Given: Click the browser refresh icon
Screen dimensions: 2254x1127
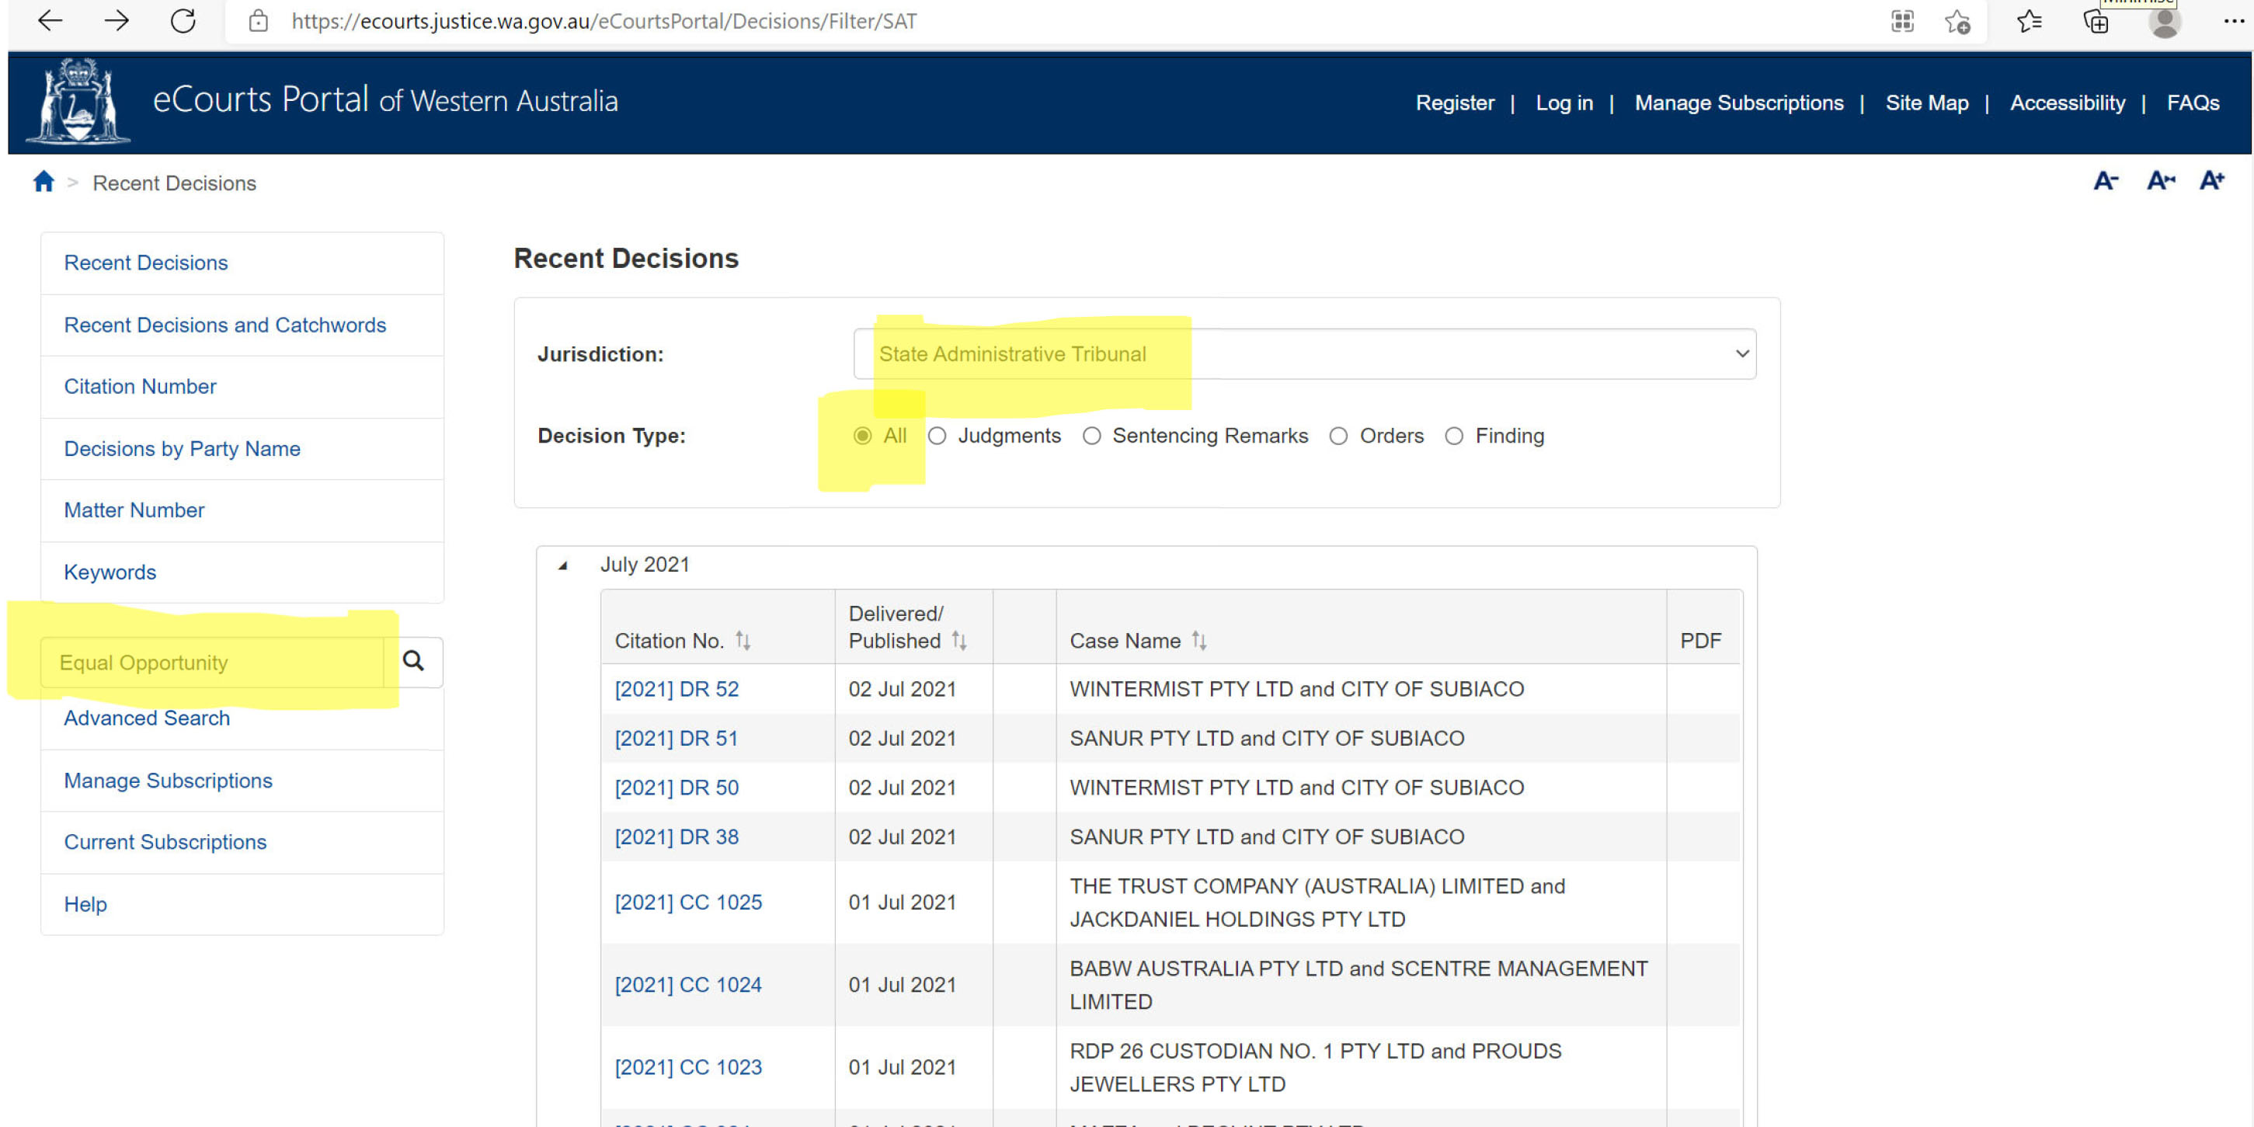Looking at the screenshot, I should [x=183, y=21].
